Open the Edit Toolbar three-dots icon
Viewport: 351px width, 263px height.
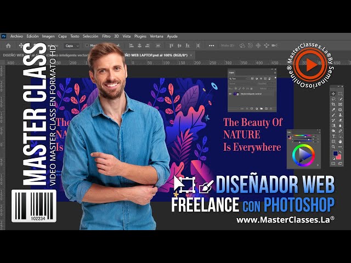coord(340,147)
